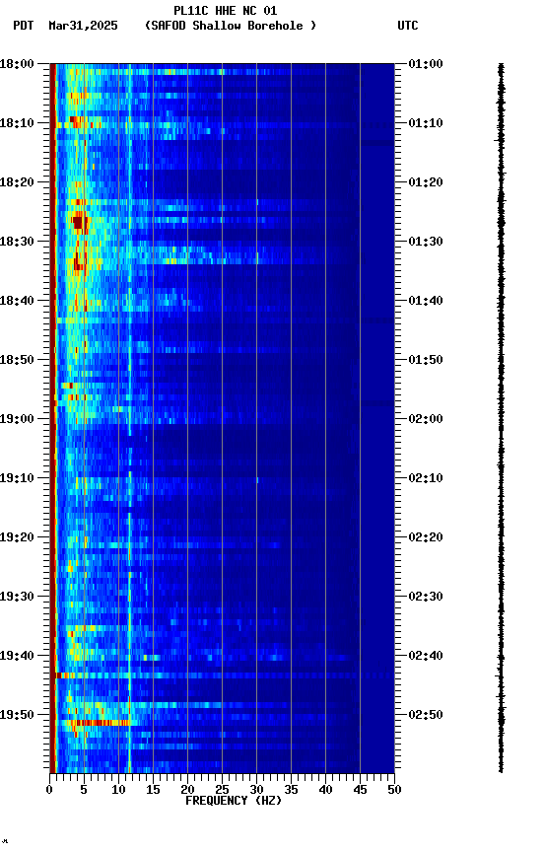This screenshot has width=544, height=852.
Task: Click the 10 Hz frequency tick label
Action: (118, 790)
